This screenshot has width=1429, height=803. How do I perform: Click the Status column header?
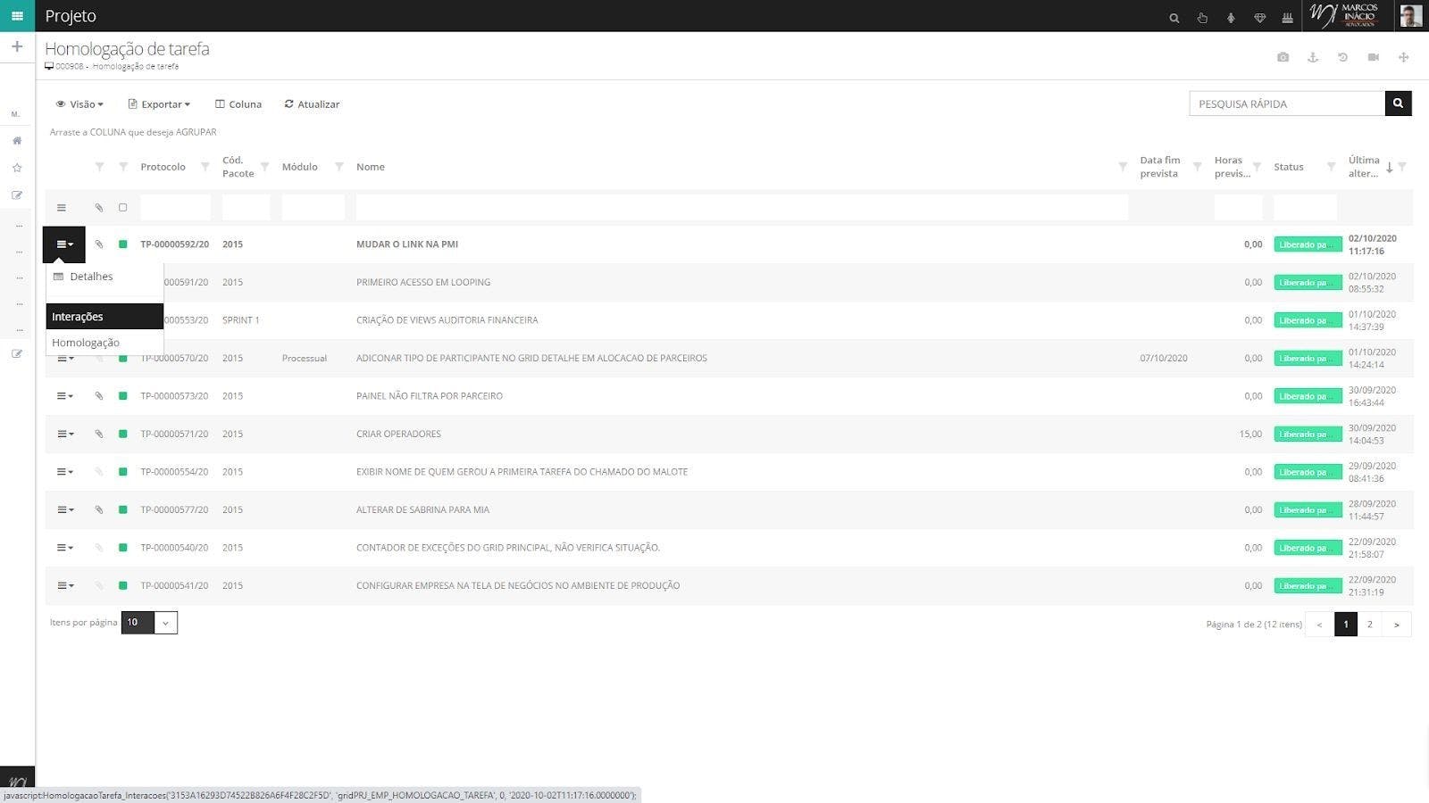(1289, 167)
